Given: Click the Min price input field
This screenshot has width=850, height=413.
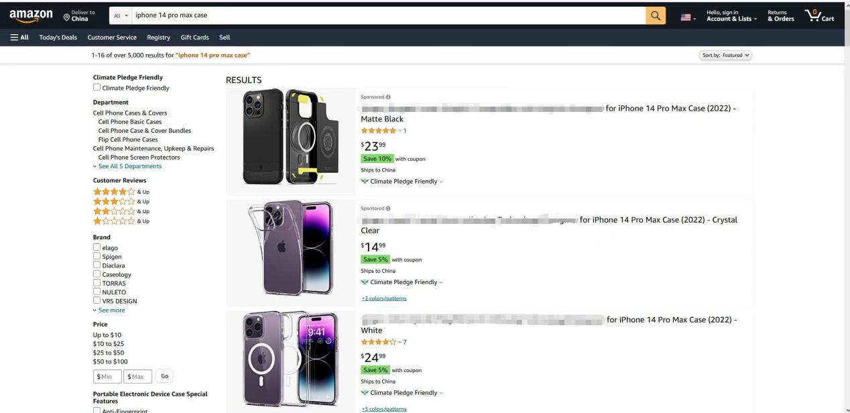Looking at the screenshot, I should click(x=107, y=377).
